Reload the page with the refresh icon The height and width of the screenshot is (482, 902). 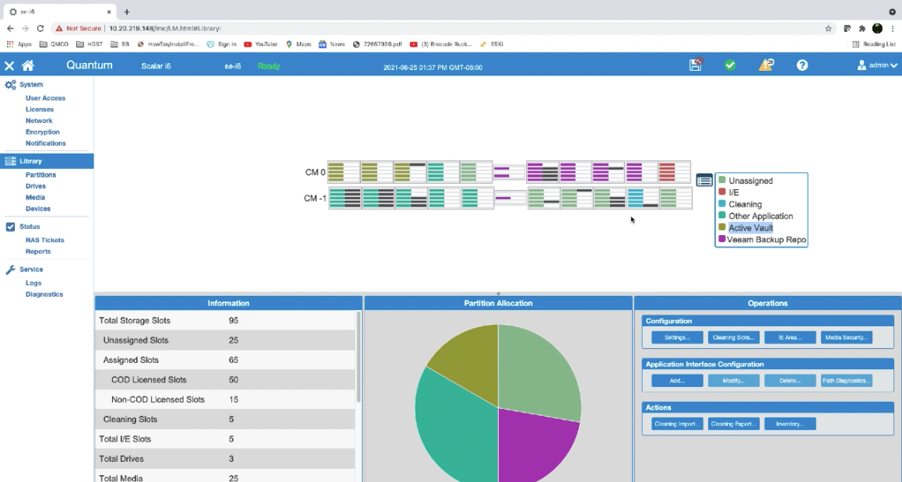(x=40, y=28)
